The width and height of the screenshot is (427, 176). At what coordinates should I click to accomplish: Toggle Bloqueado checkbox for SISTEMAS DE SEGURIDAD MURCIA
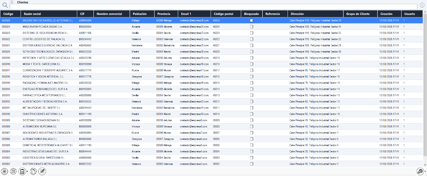251,33
